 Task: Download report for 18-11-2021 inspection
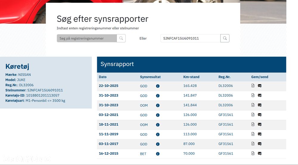[x=253, y=124]
